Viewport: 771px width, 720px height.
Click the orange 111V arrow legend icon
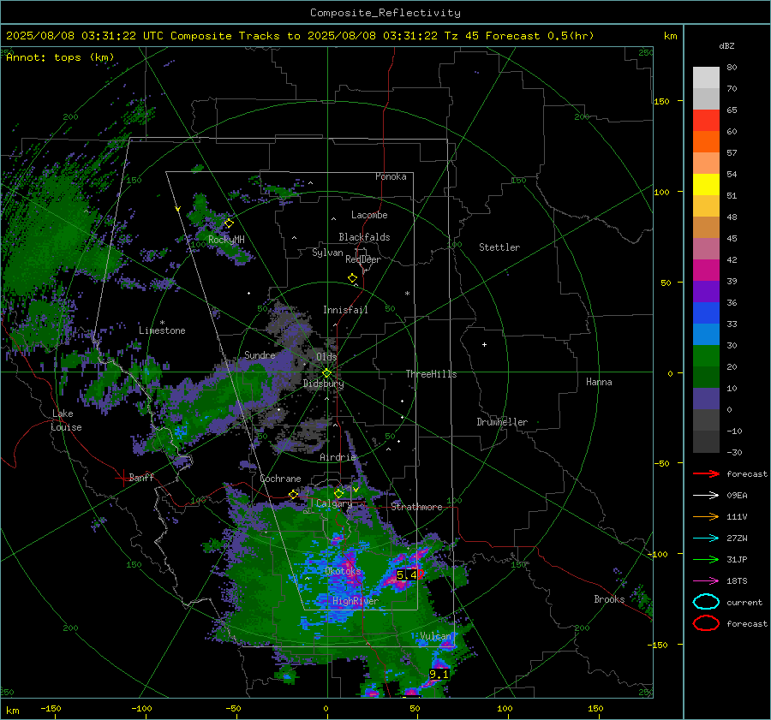coord(706,516)
